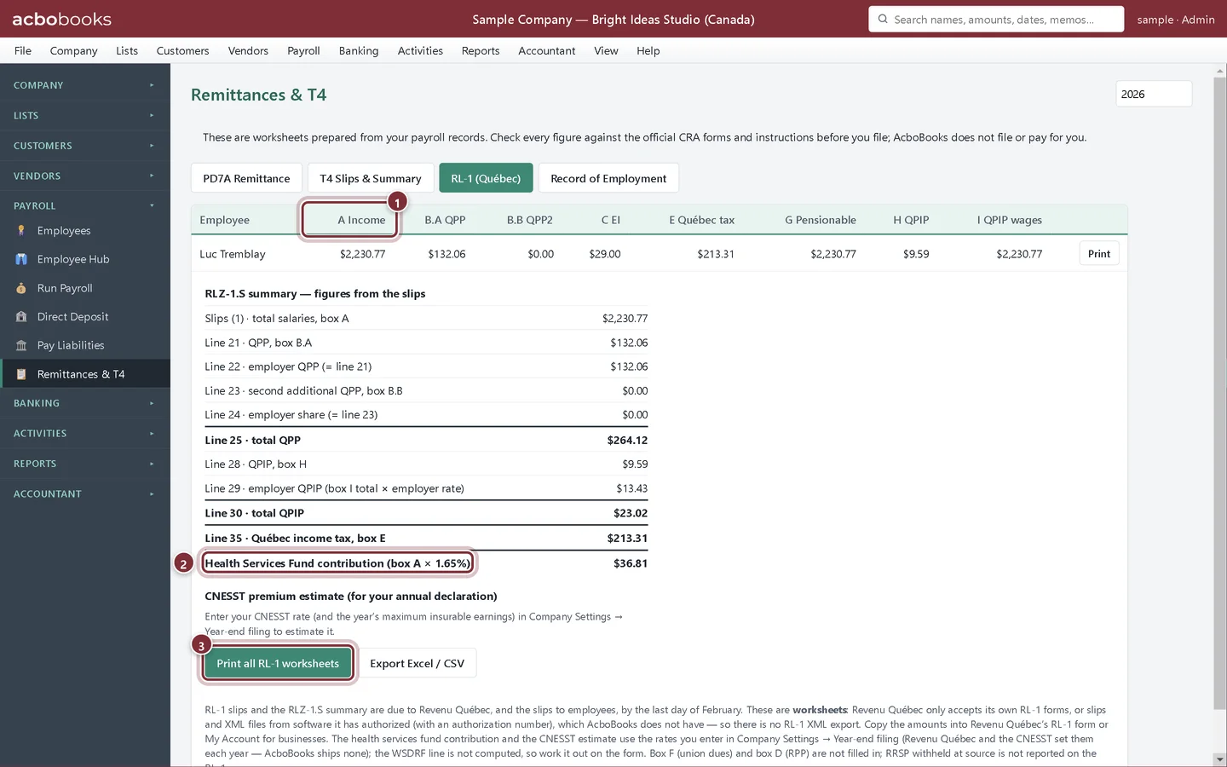Viewport: 1227px width, 767px height.
Task: Expand the LISTS sidebar section
Action: click(85, 115)
